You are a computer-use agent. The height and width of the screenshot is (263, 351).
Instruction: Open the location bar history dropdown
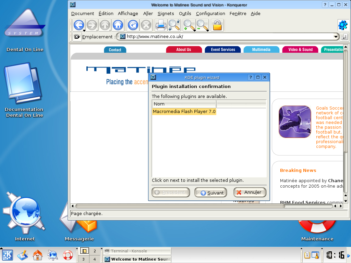(336, 37)
